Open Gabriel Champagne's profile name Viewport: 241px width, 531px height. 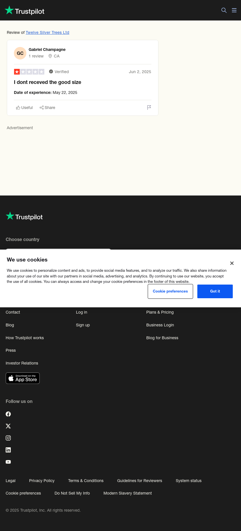coord(47,50)
